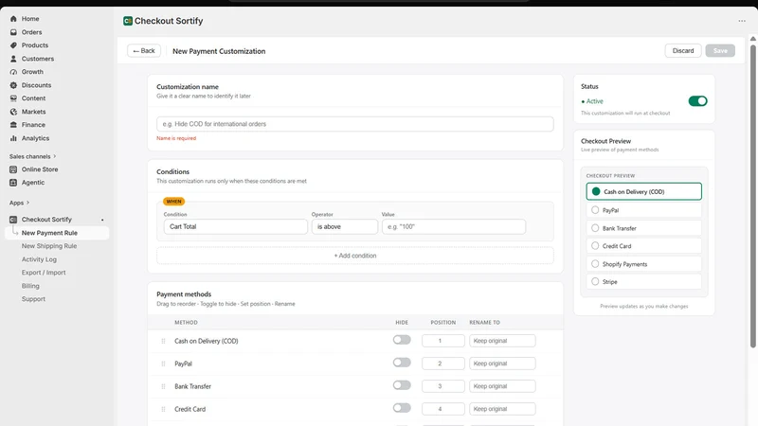This screenshot has width=758, height=426.
Task: Click the scroll-up arrow at scrollbar top
Action: (x=752, y=39)
